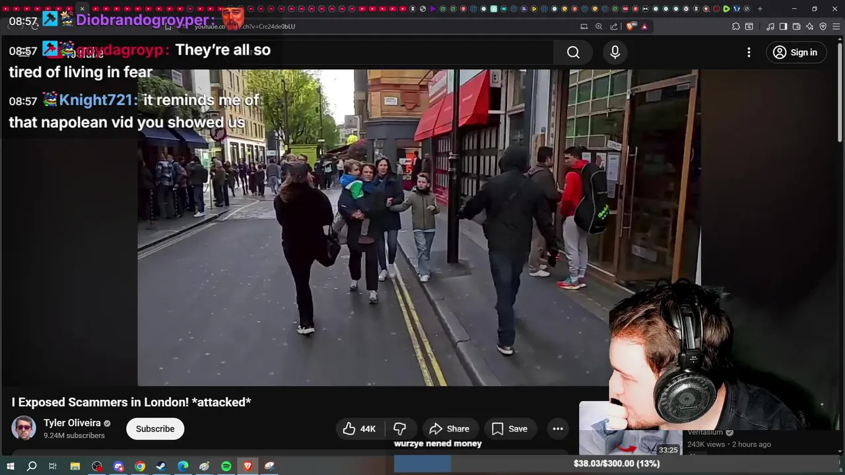Dislike the video
Screen dimensions: 845x475
[399, 429]
